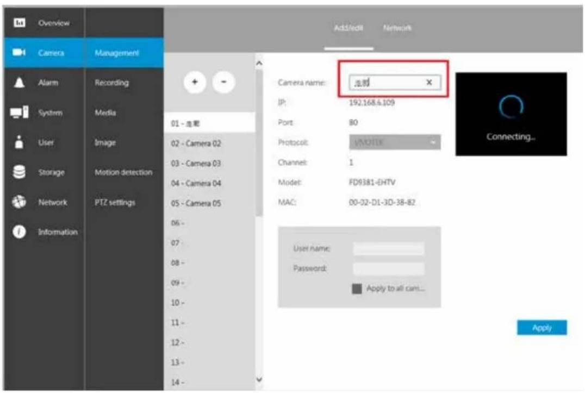Screen dimensions: 585x393
Task: Open the Recording submenu item
Action: pos(111,83)
